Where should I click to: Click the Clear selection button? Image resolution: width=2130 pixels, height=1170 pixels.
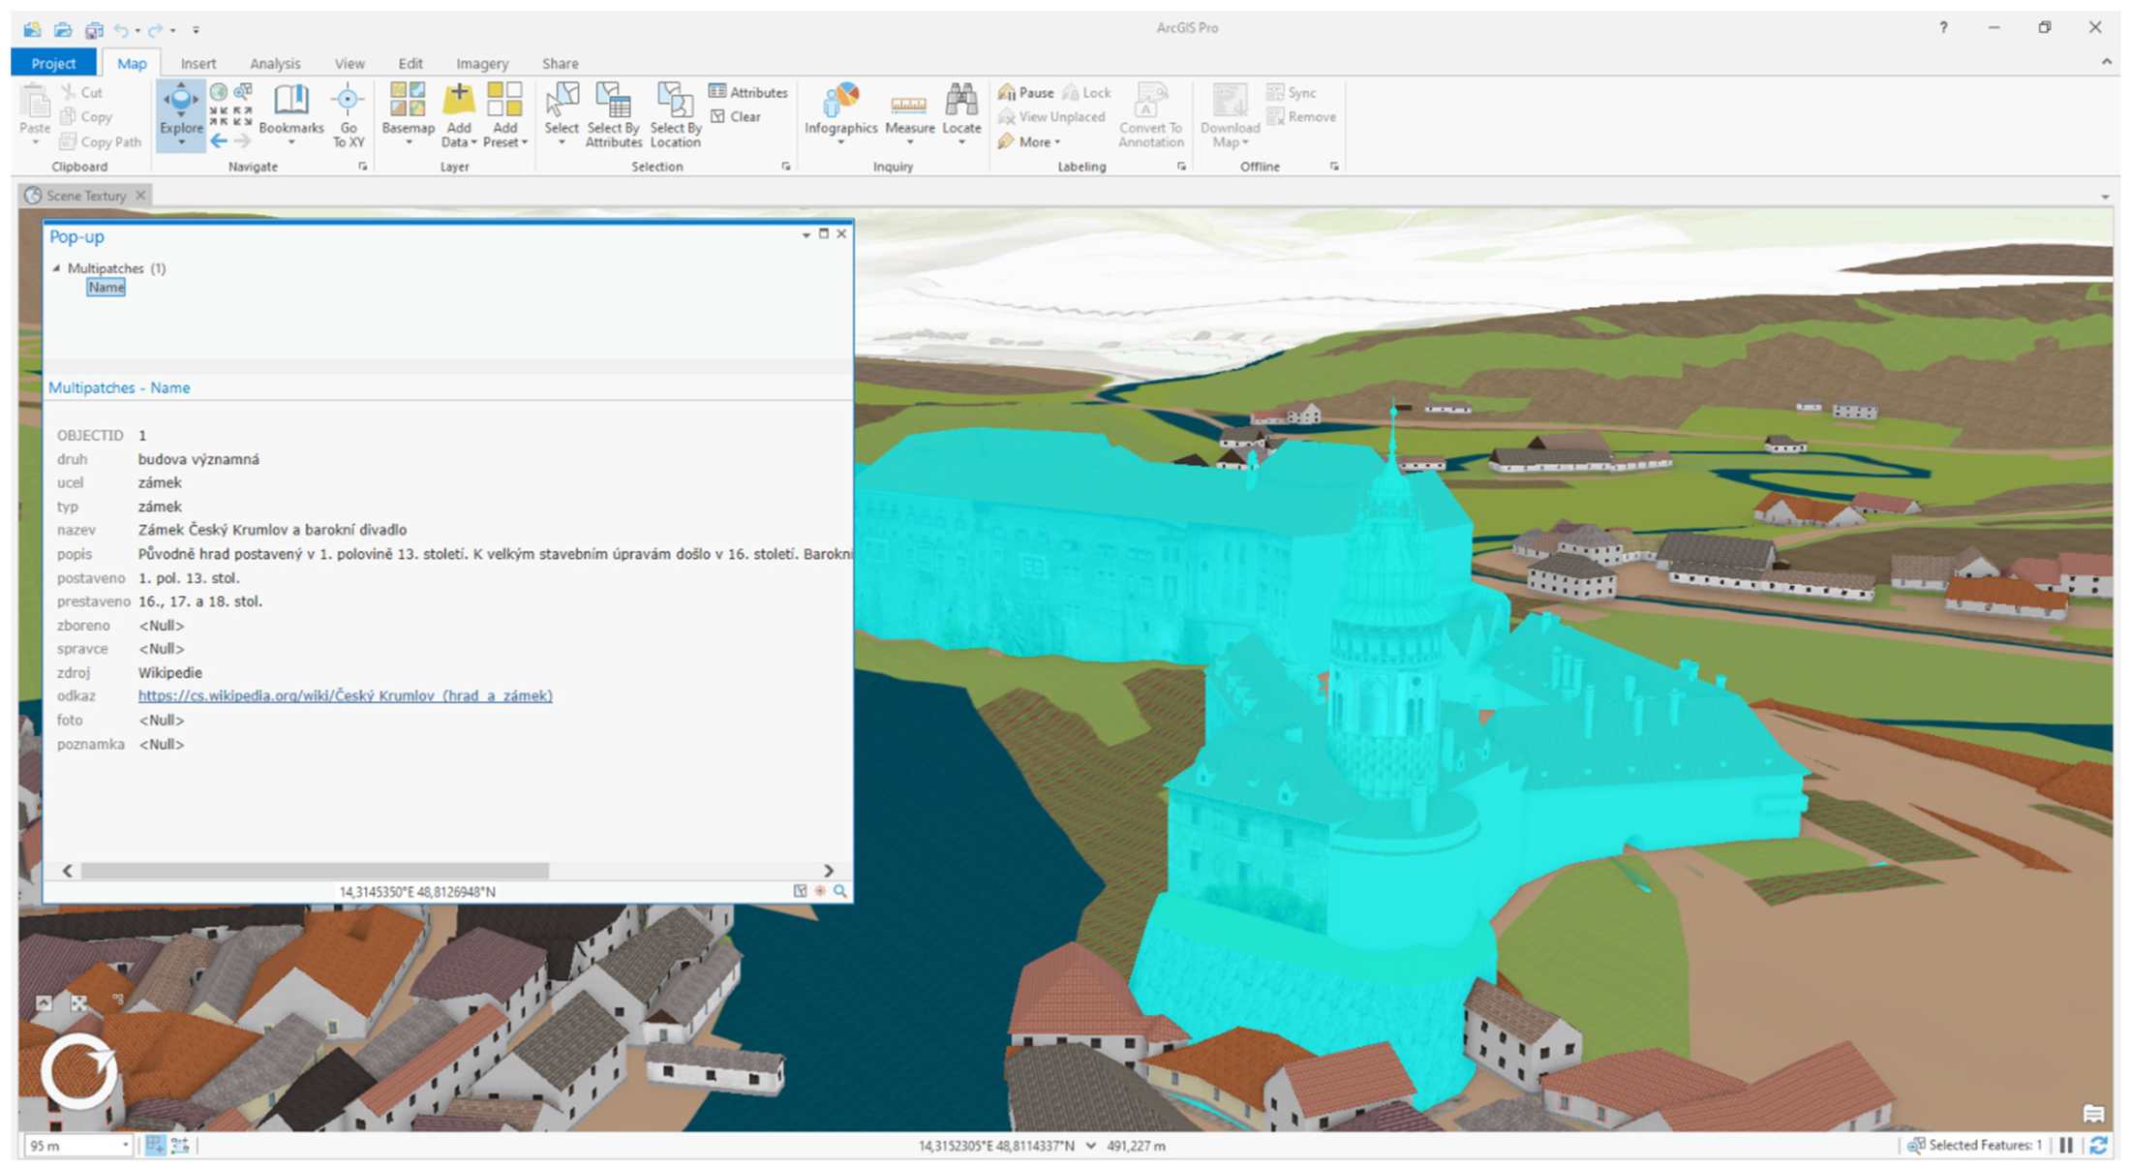tap(736, 116)
